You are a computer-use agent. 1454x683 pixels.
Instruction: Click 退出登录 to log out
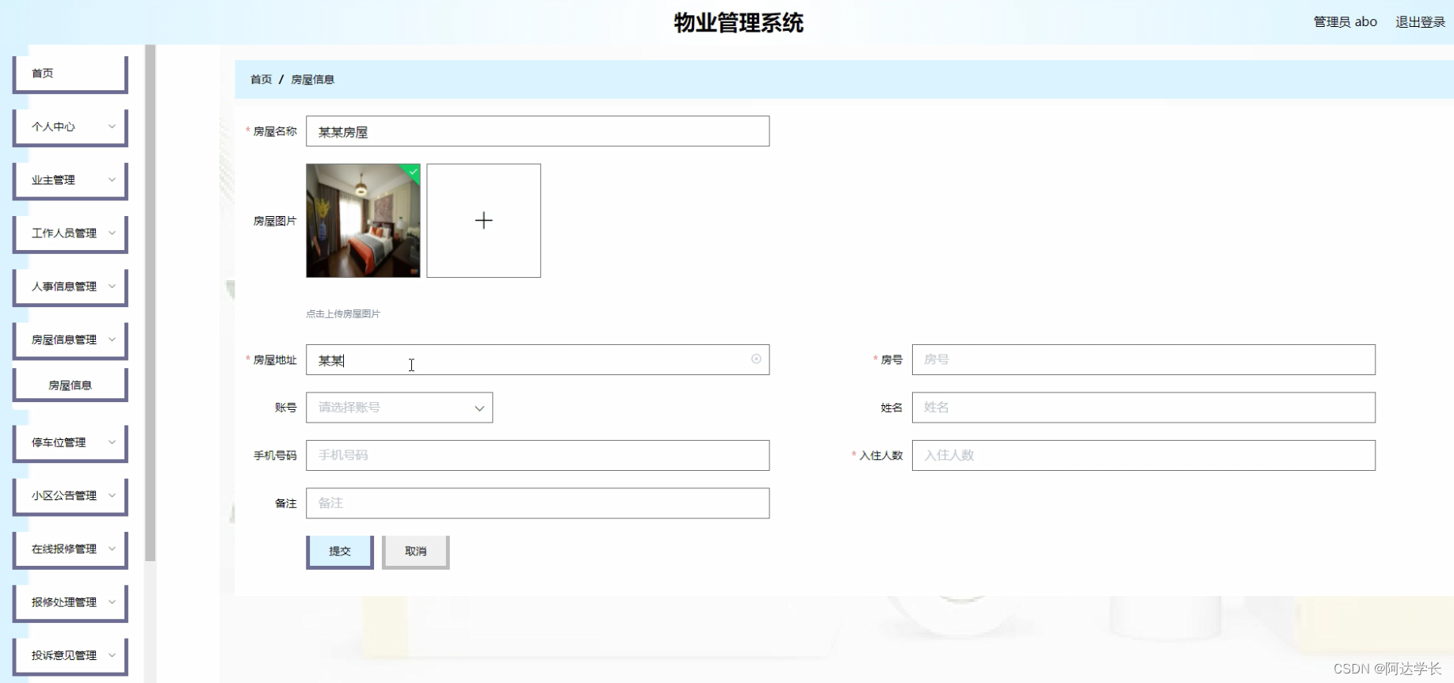point(1420,22)
